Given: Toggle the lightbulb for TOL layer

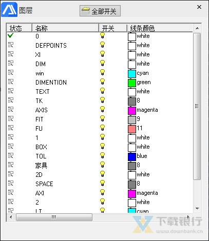Looking at the screenshot, I should [102, 155].
